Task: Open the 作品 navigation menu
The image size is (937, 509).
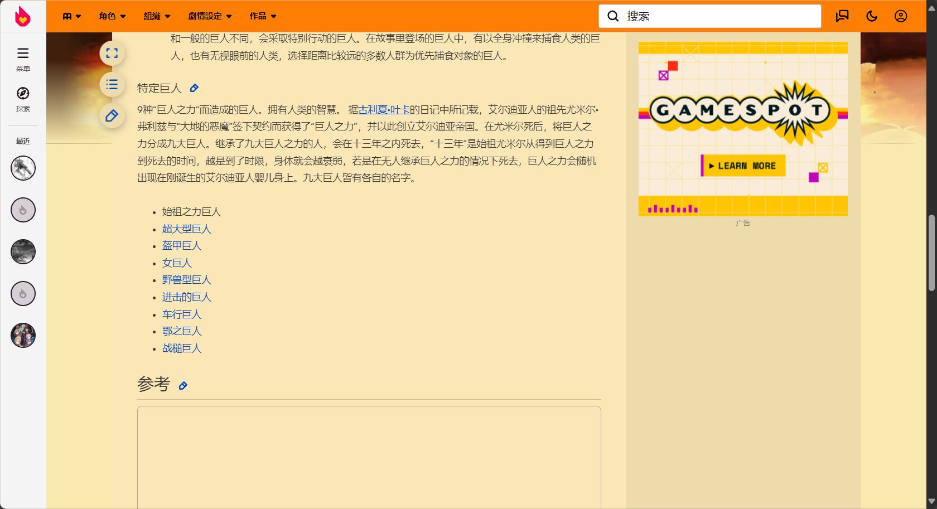Action: (x=263, y=16)
